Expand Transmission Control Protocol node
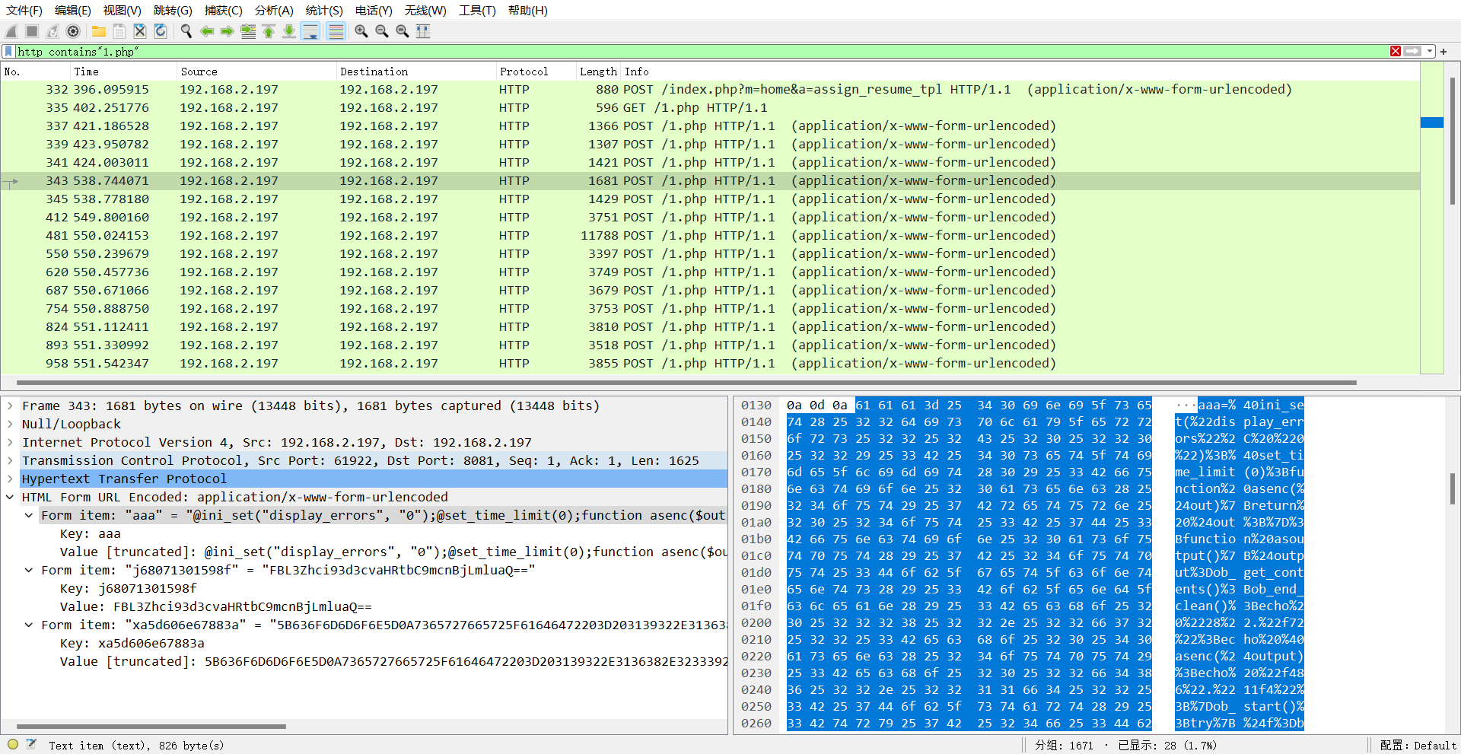 click(x=10, y=460)
